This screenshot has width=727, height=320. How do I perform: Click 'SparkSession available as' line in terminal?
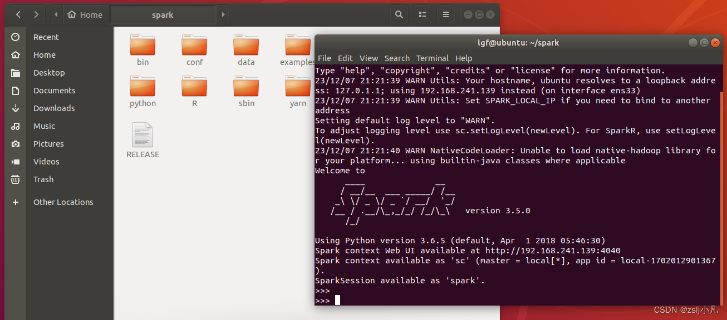point(400,281)
